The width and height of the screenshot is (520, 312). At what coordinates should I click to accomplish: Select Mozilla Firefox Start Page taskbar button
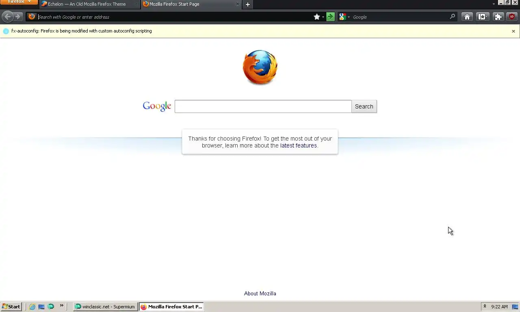coord(171,307)
